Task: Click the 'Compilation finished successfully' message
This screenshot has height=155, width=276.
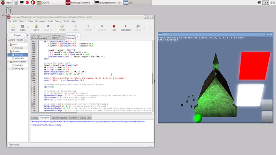Action: pyautogui.click(x=46, y=125)
